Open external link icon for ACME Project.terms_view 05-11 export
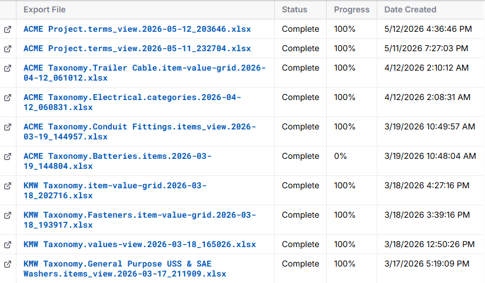485x283 pixels. coord(8,49)
